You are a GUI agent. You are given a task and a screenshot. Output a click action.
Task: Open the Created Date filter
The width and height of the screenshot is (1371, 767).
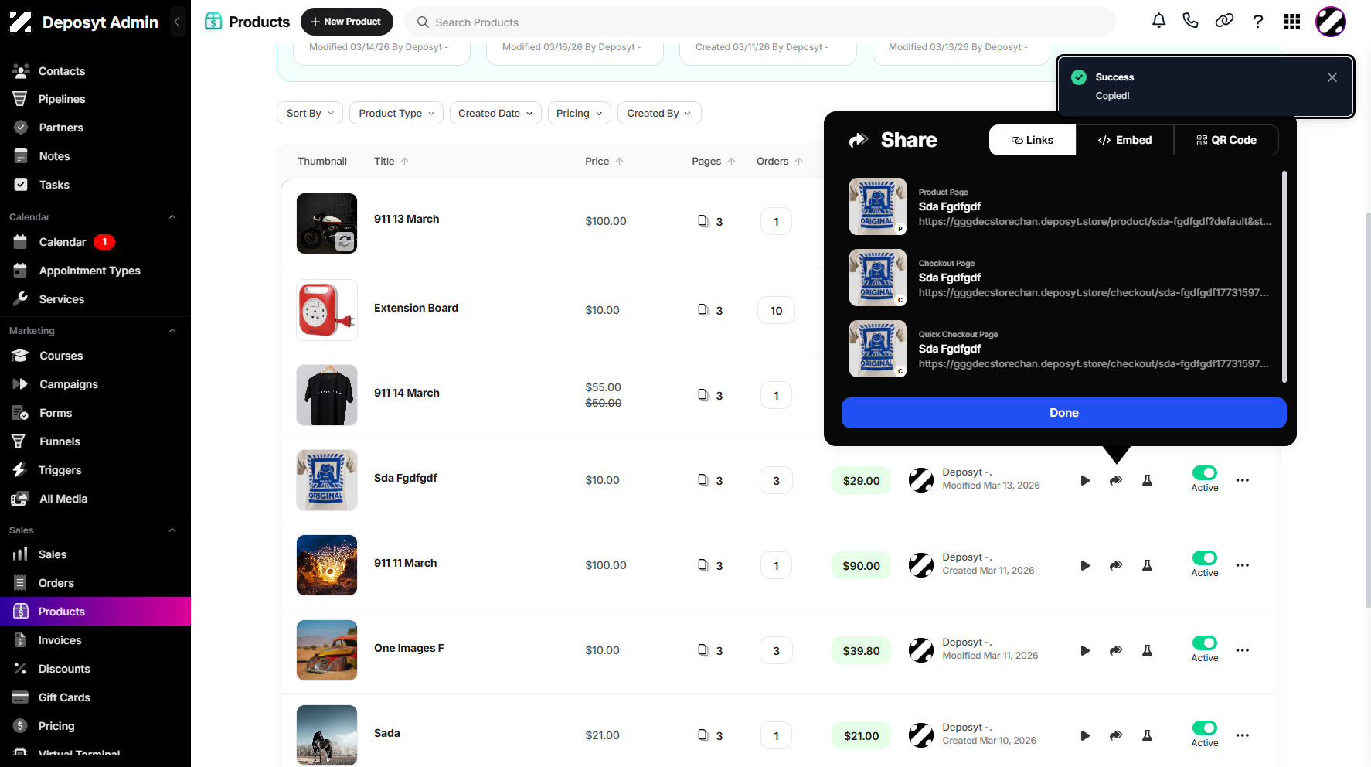click(x=495, y=113)
